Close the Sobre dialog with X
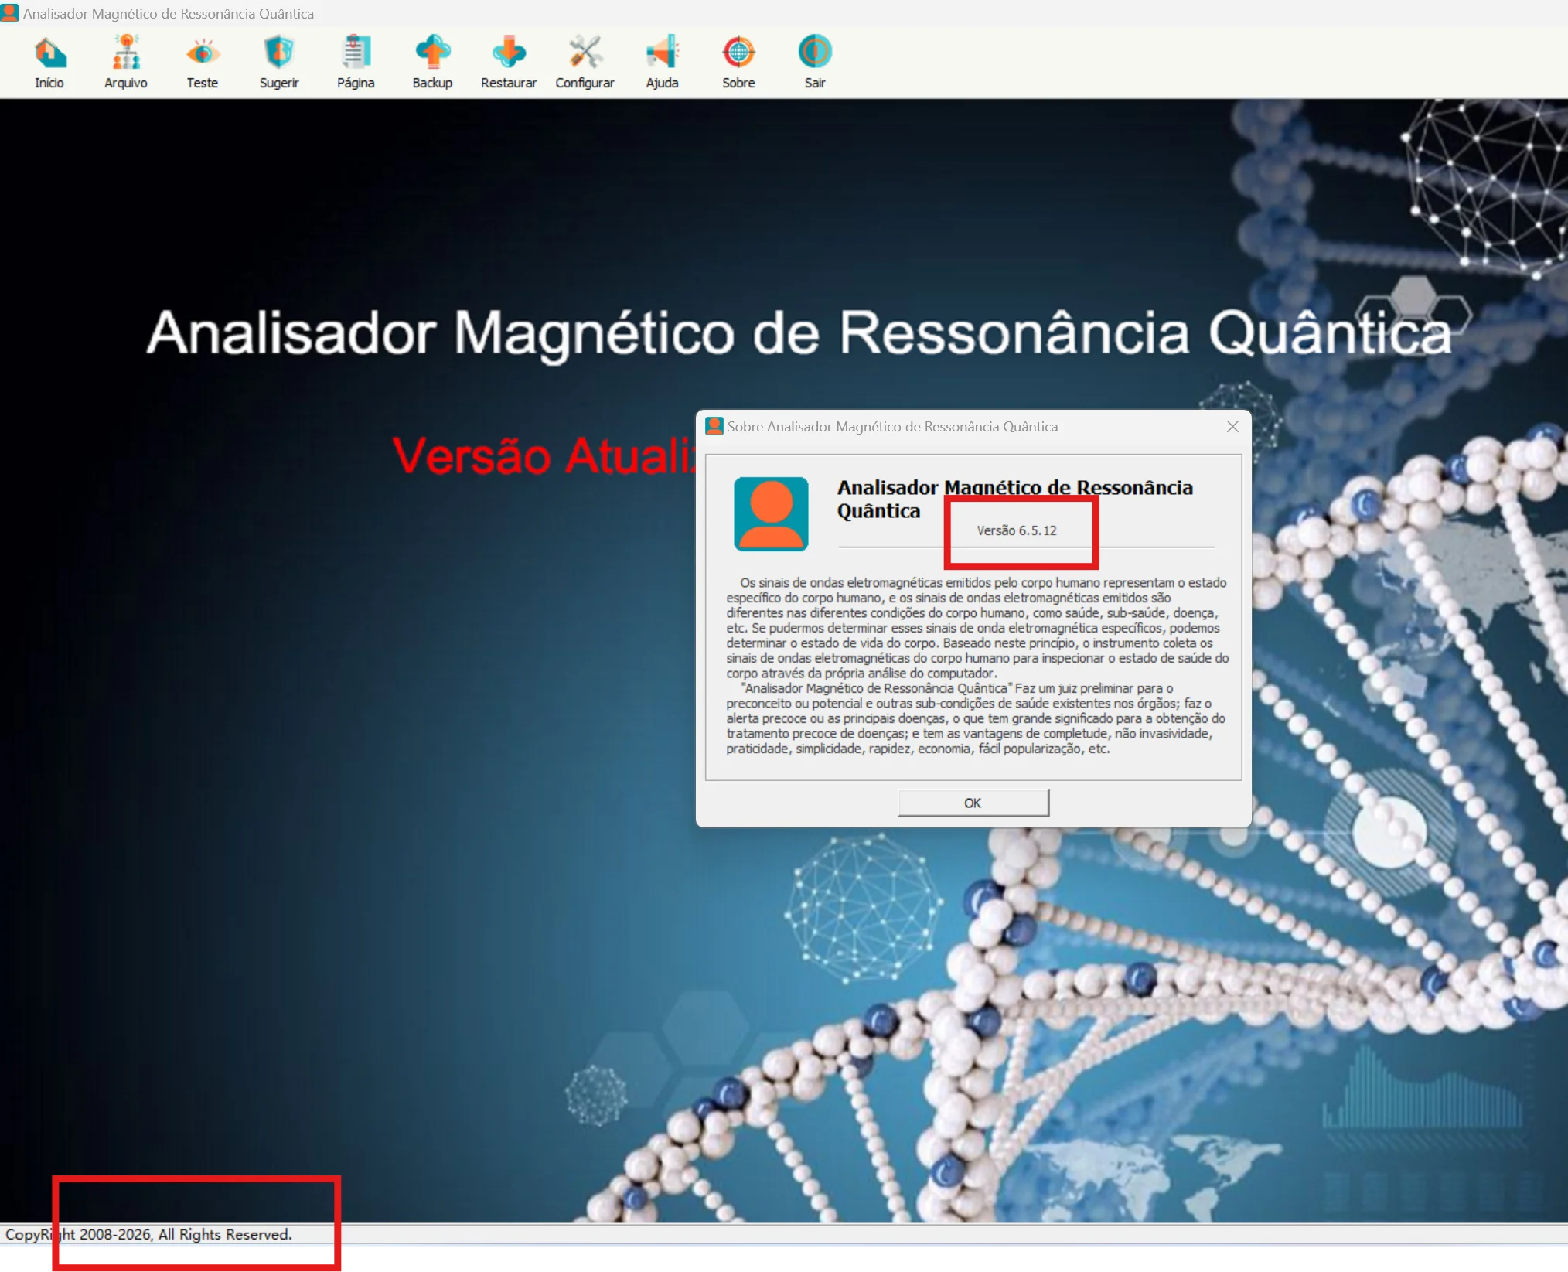This screenshot has height=1272, width=1568. coord(1232,427)
